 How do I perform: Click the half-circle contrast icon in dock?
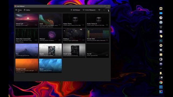click(161, 59)
